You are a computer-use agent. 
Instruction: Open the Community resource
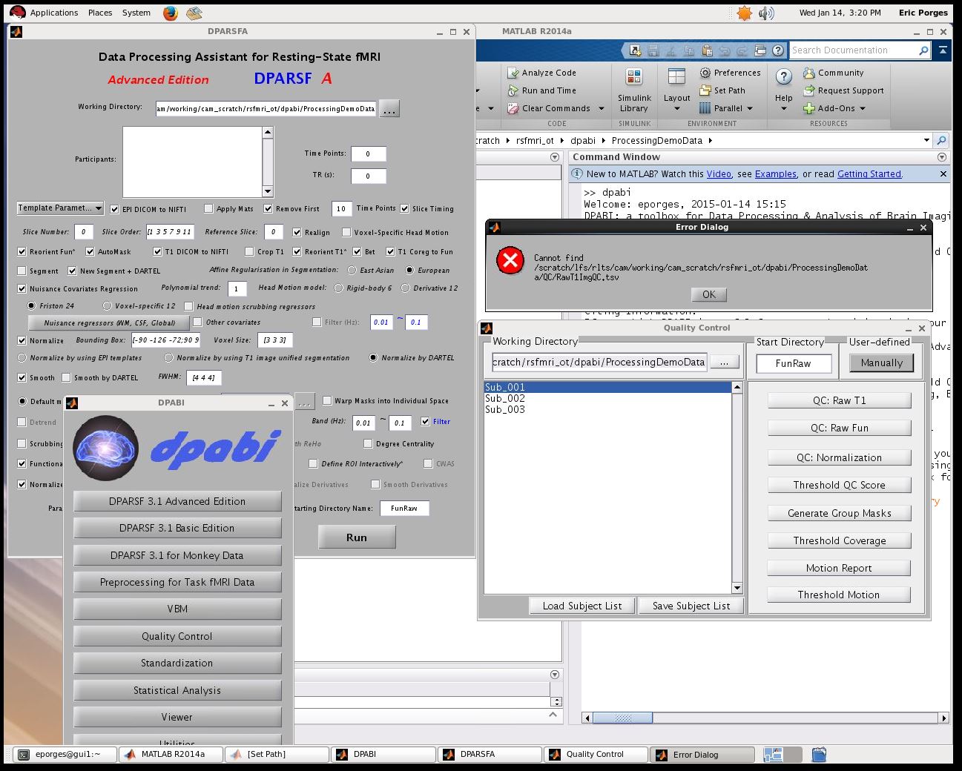click(833, 73)
